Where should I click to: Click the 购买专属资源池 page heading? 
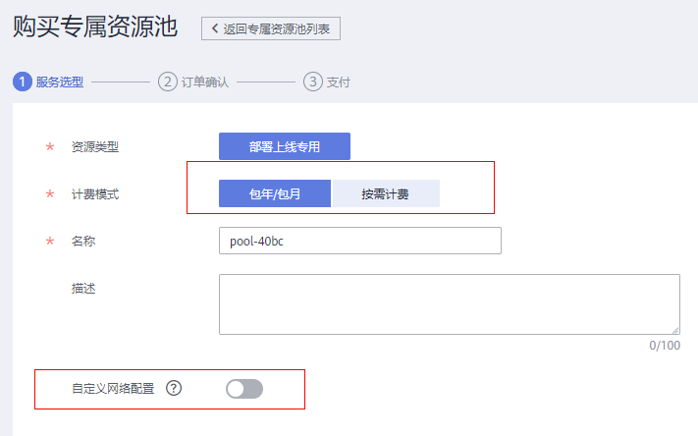tap(95, 27)
